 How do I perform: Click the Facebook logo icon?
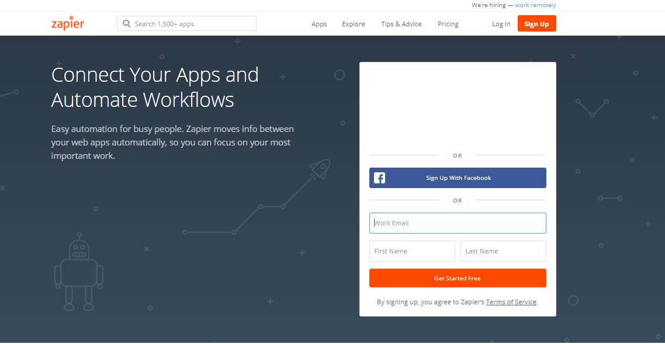380,178
